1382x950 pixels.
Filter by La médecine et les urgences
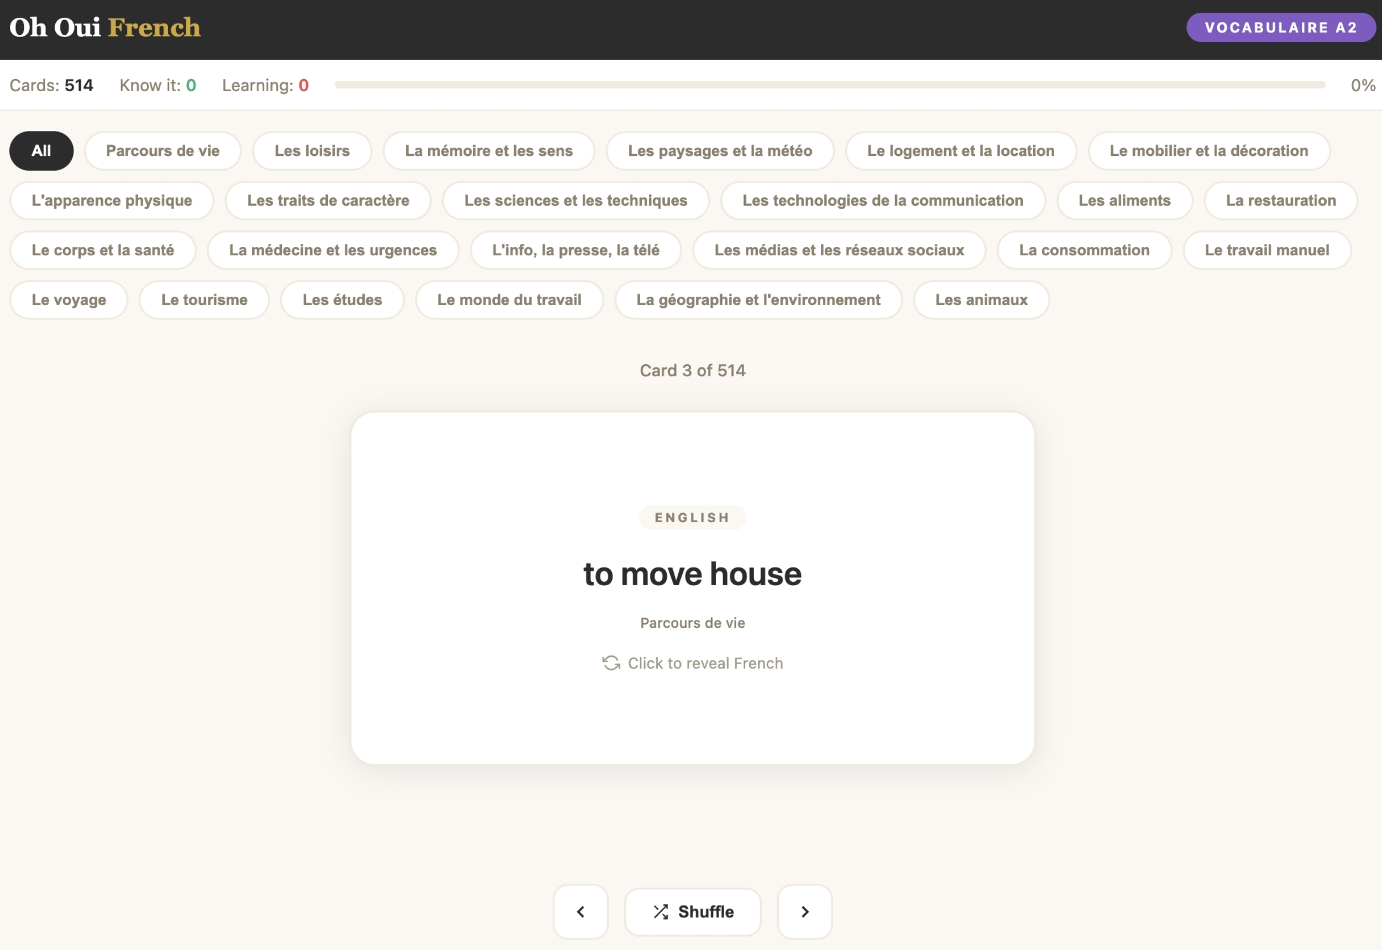(x=333, y=250)
